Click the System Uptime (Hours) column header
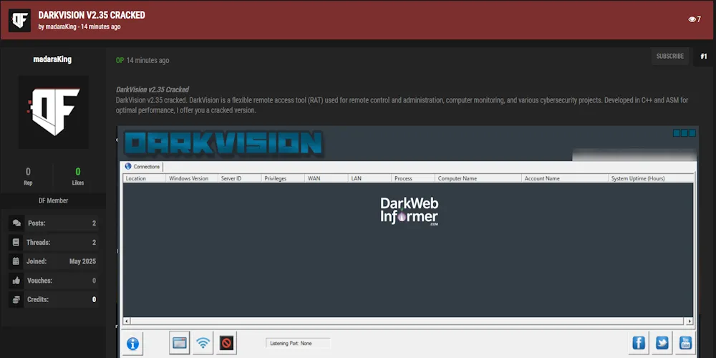The image size is (716, 358). tap(638, 178)
